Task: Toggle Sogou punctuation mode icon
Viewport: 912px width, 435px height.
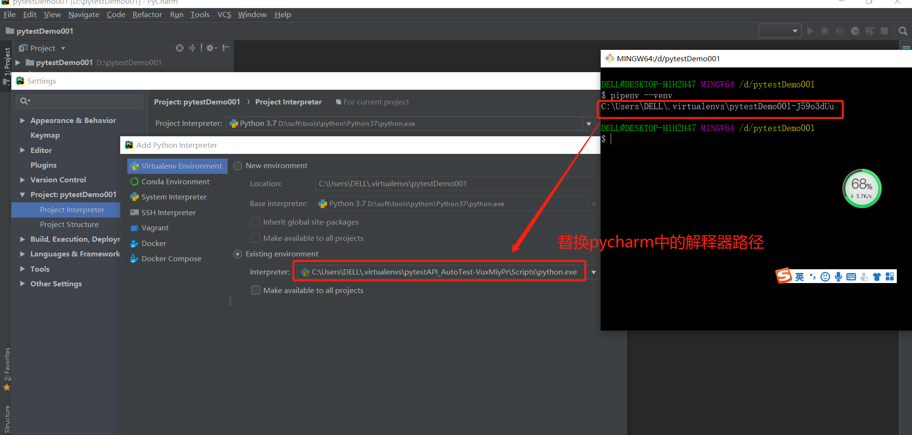Action: (x=813, y=276)
